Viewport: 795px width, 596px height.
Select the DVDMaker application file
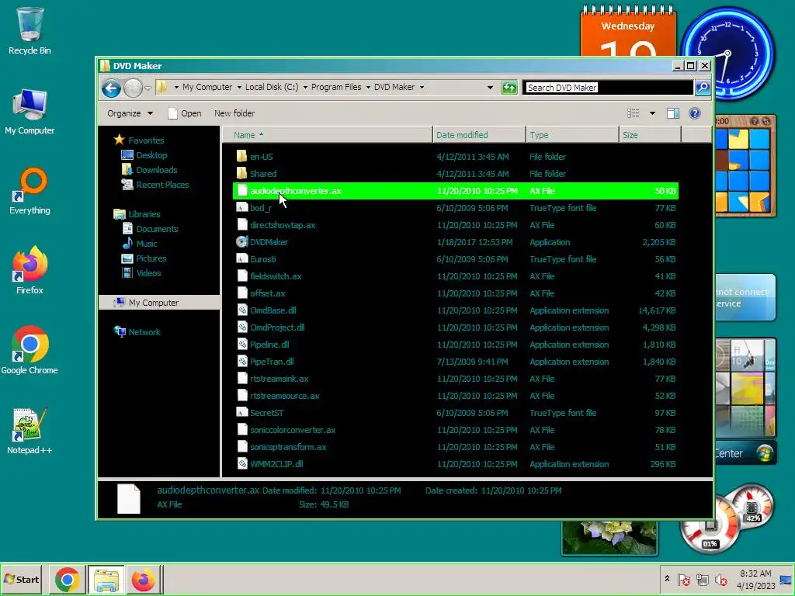tap(268, 242)
